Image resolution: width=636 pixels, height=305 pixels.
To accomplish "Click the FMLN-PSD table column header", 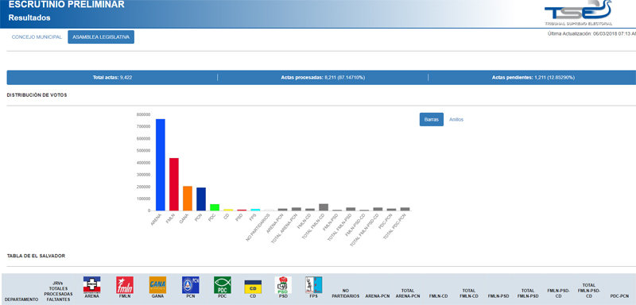I will (498, 296).
